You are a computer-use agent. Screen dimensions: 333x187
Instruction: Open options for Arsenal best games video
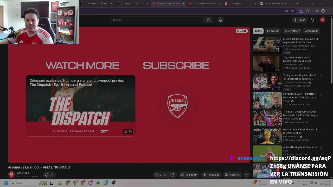(x=321, y=147)
